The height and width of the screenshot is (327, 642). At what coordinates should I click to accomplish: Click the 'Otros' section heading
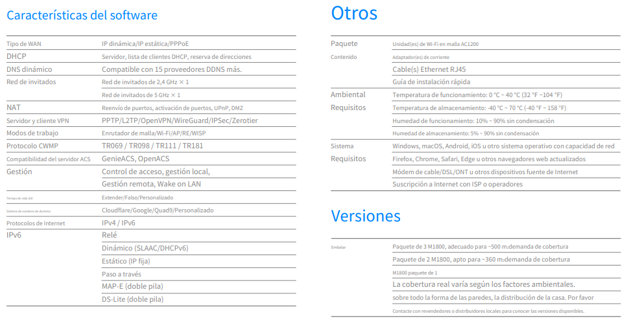pyautogui.click(x=353, y=13)
